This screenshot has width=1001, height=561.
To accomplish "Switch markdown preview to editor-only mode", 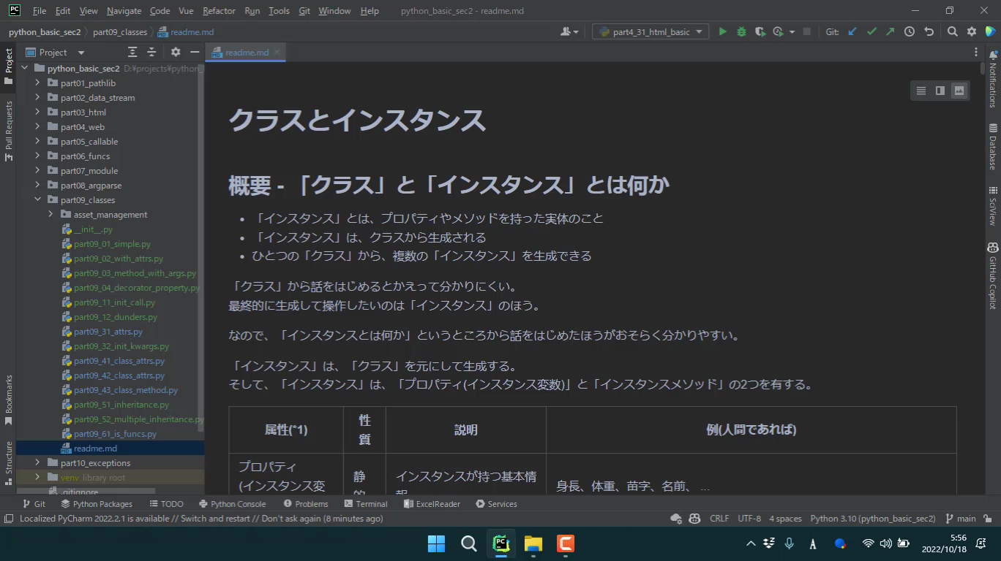I will [921, 90].
